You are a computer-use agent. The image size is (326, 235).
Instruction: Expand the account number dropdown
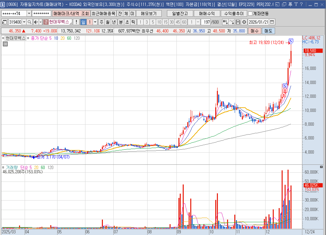(x=29, y=13)
